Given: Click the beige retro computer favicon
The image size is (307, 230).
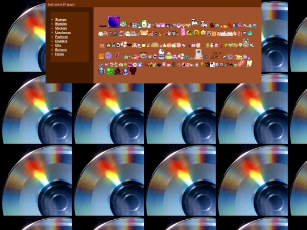Looking at the screenshot, I should tap(198, 54).
